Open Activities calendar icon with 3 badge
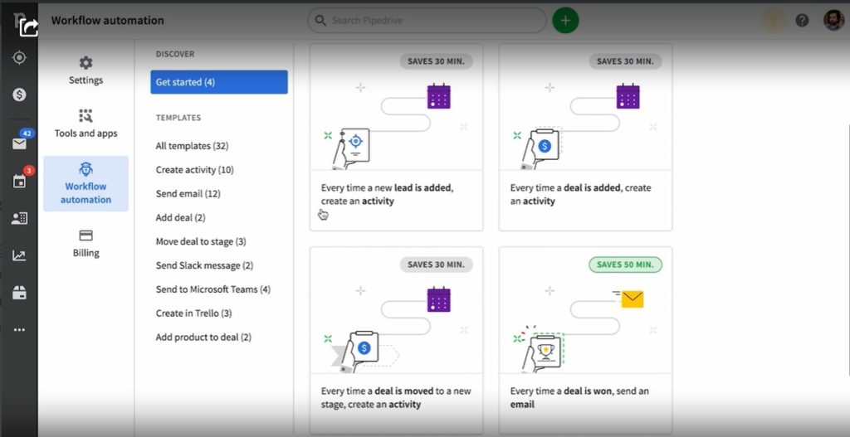850x437 pixels. pos(19,182)
